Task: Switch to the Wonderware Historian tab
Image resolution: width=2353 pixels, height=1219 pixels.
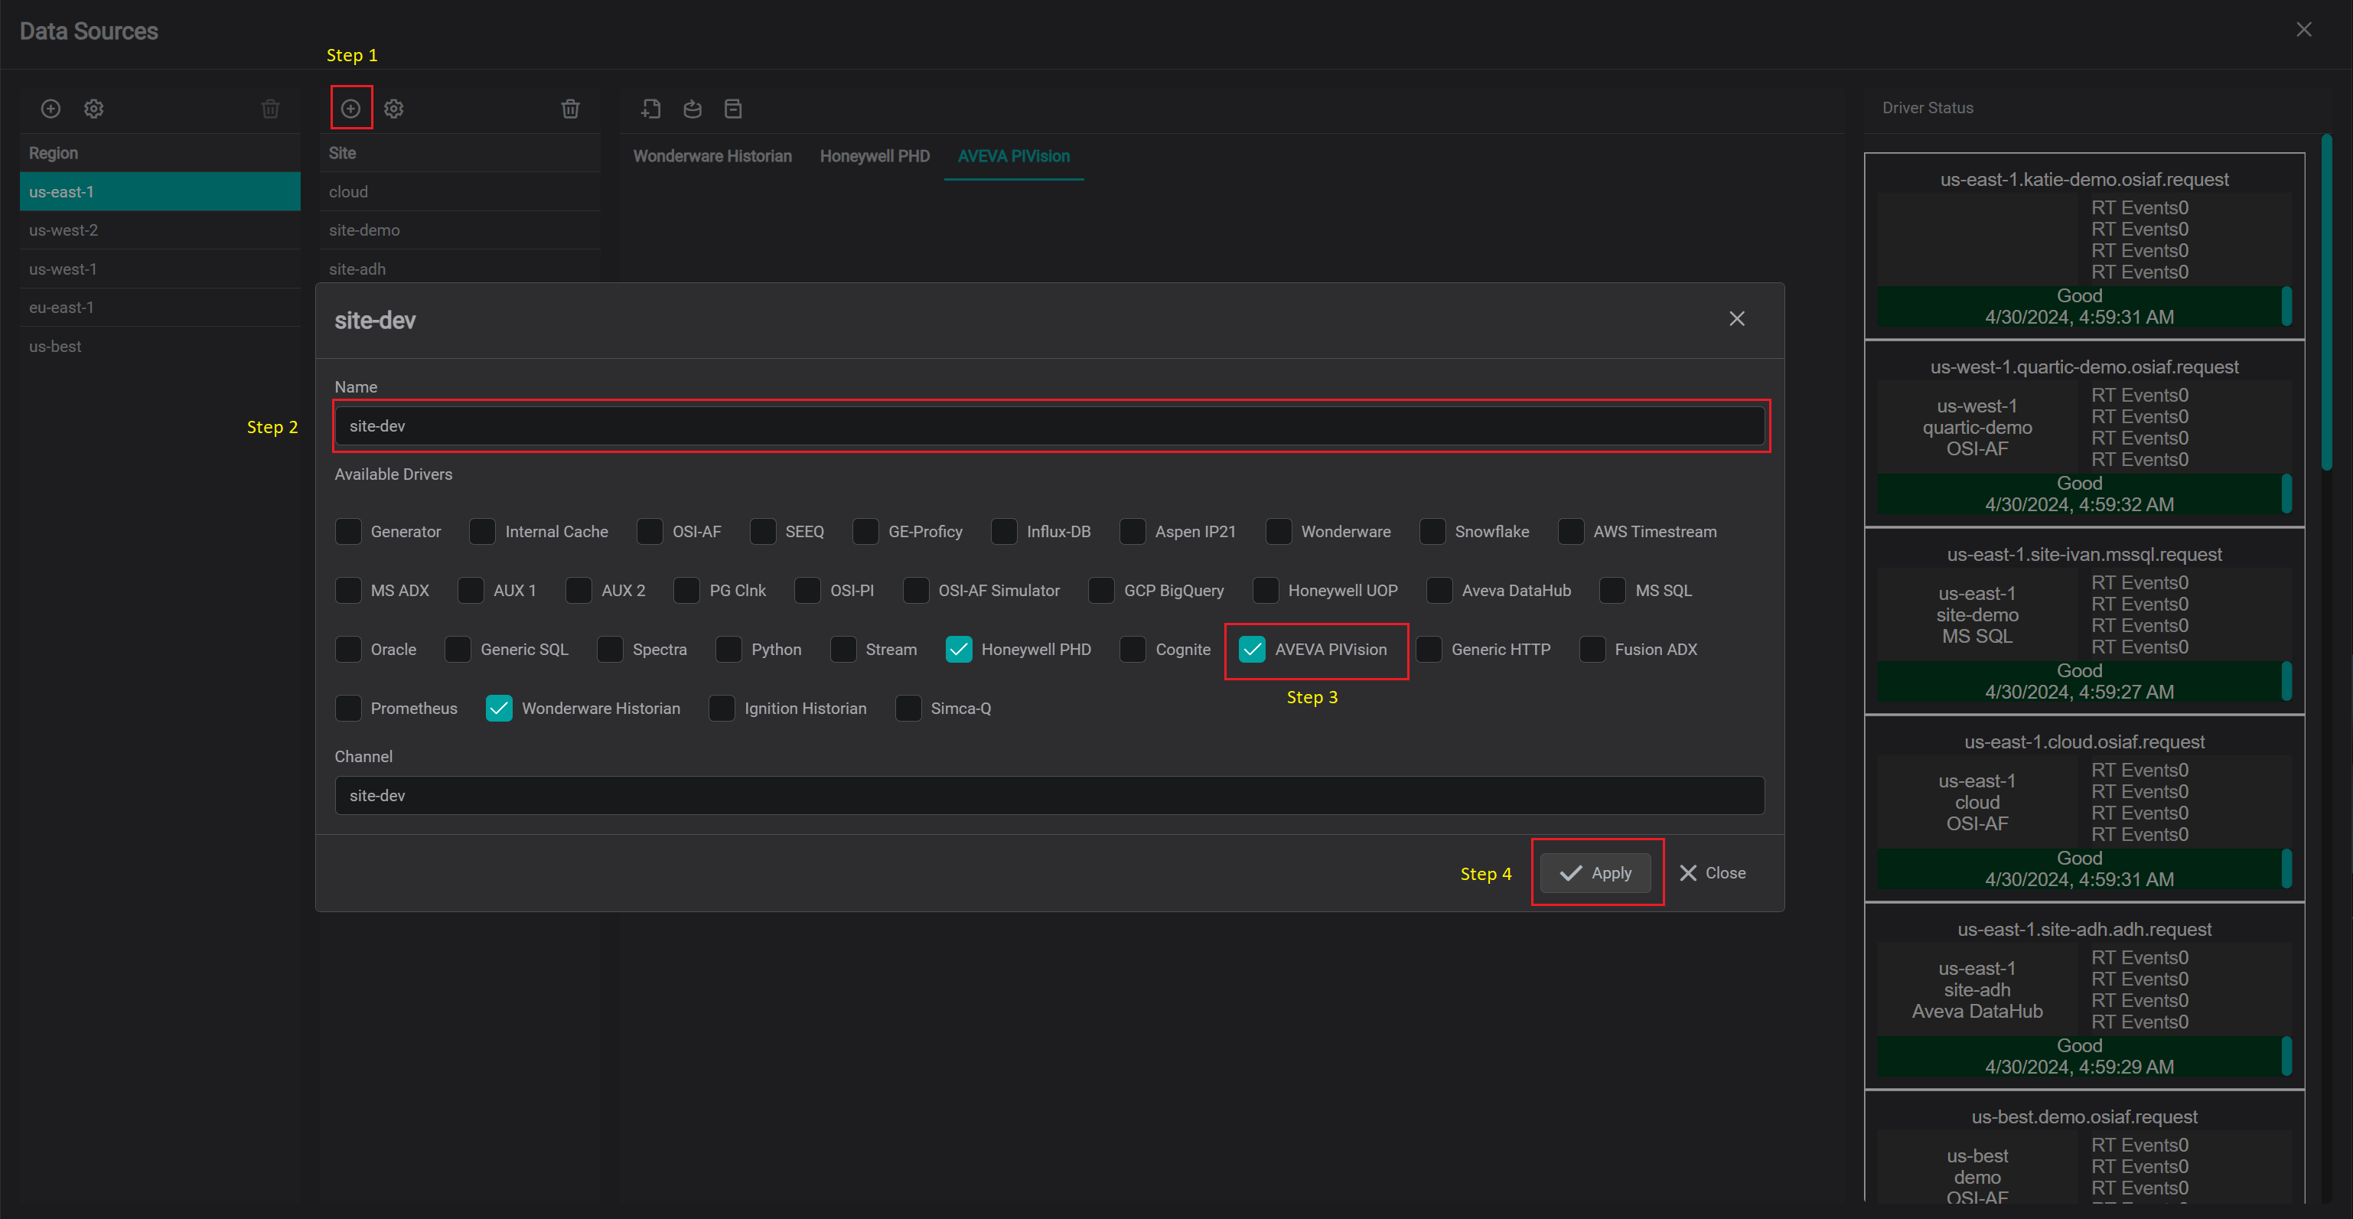Action: coord(712,156)
